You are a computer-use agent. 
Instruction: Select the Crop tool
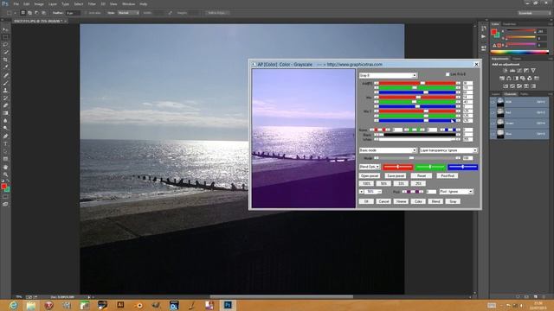coord(5,60)
